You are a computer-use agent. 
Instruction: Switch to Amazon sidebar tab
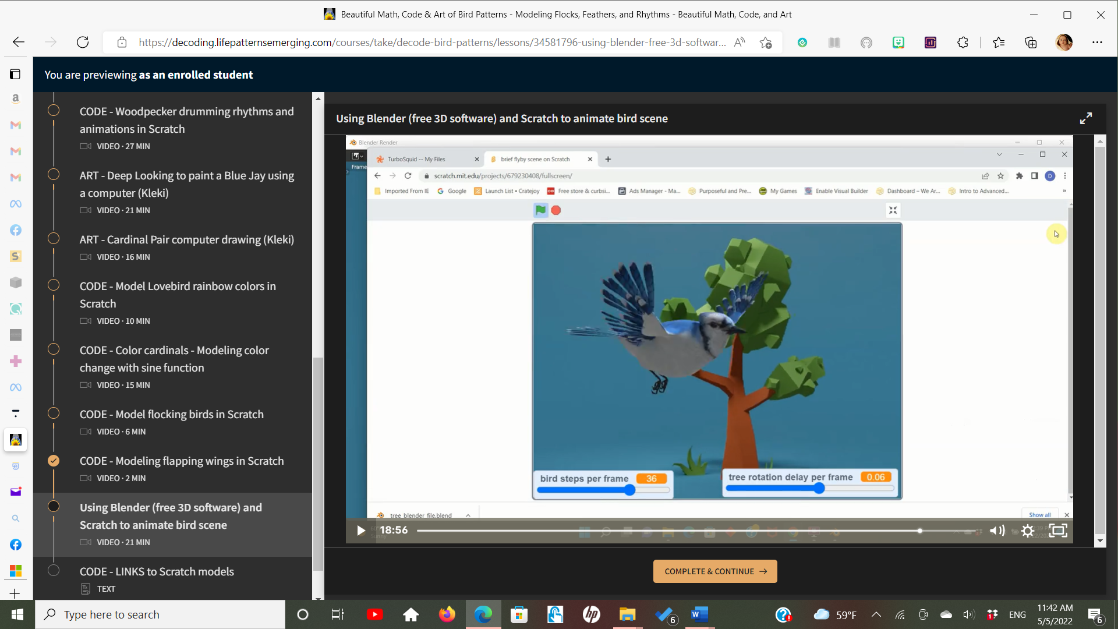coord(16,99)
